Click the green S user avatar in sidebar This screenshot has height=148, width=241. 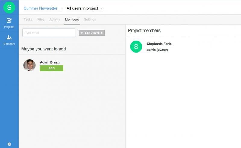[9, 7]
